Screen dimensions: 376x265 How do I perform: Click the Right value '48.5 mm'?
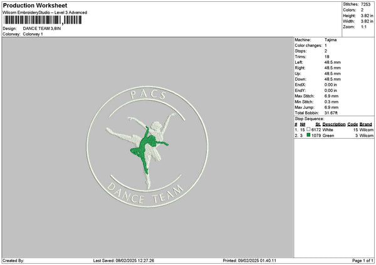click(332, 68)
